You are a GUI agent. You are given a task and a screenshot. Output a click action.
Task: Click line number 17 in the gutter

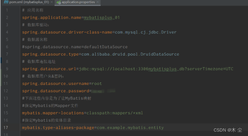5,128
